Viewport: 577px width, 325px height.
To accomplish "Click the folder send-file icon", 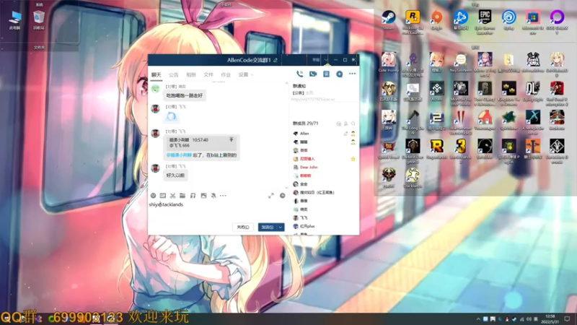I will tap(182, 196).
